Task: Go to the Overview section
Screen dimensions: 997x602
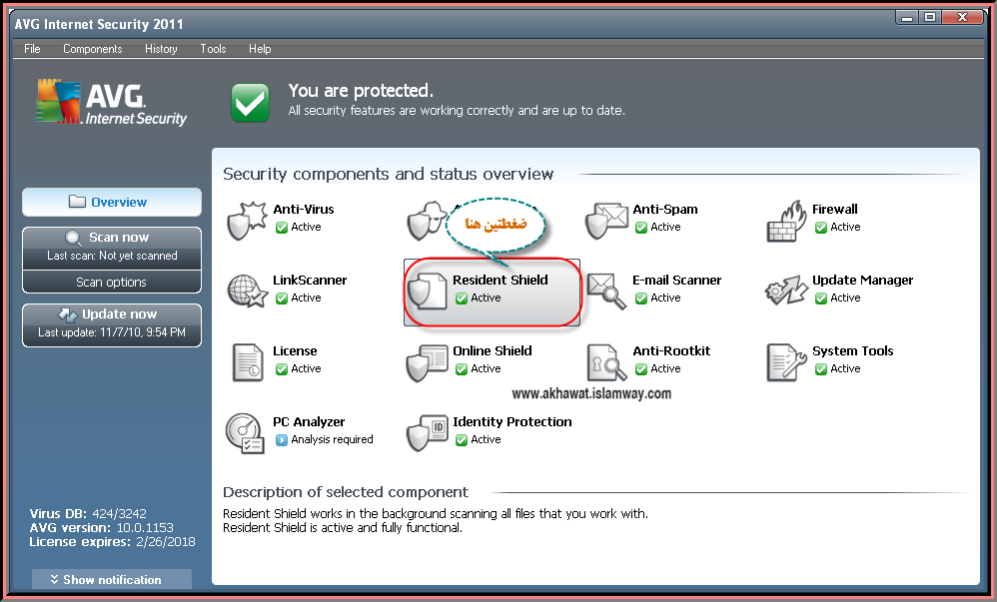Action: 112,202
